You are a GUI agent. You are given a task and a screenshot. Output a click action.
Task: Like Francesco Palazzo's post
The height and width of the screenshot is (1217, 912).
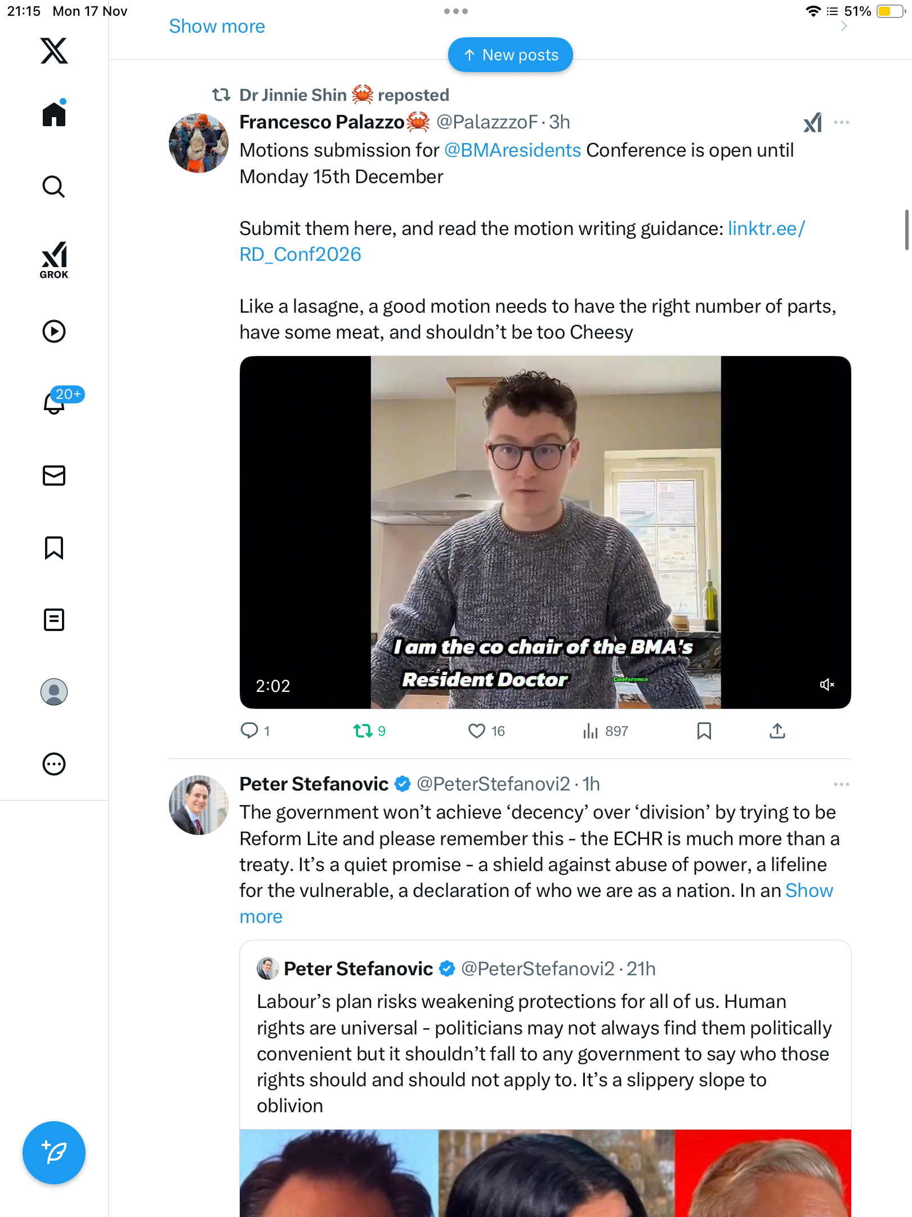(477, 731)
